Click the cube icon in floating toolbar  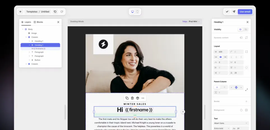[x=138, y=98]
